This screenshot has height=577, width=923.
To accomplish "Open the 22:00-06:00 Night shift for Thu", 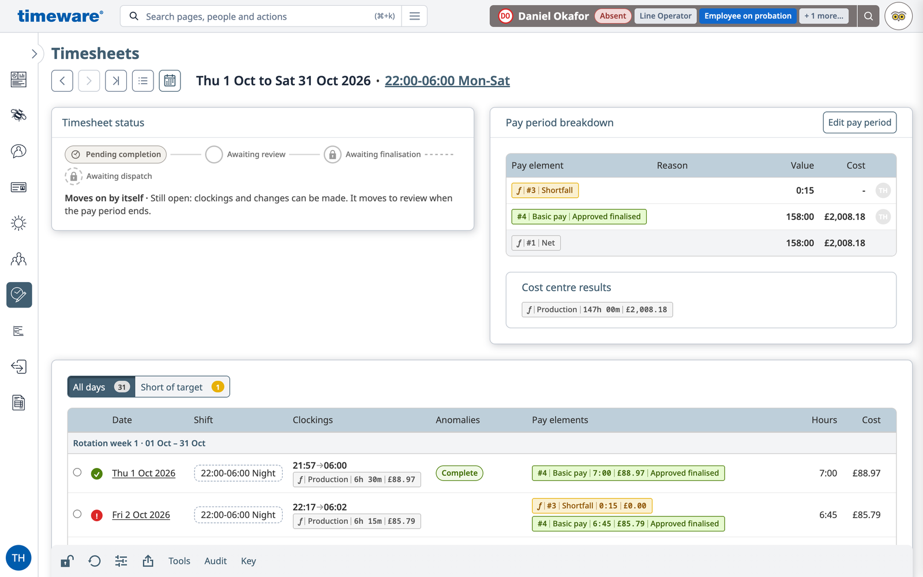I will tap(238, 473).
